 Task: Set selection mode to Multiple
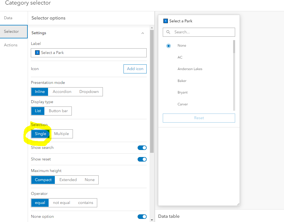click(62, 134)
